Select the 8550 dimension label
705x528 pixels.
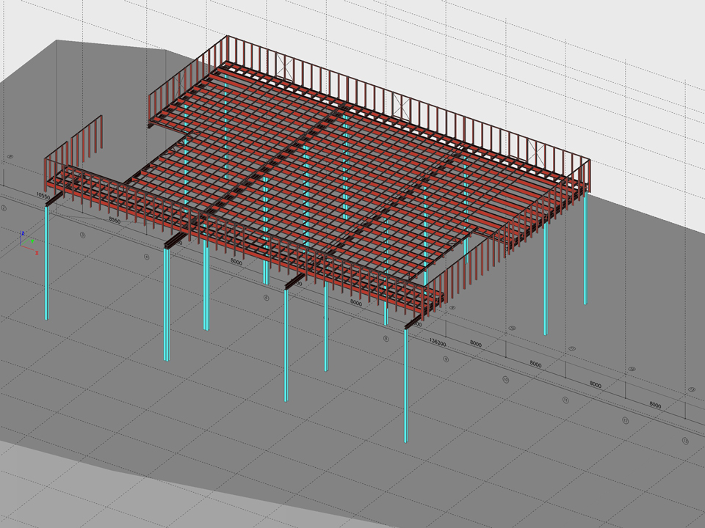[x=115, y=220]
